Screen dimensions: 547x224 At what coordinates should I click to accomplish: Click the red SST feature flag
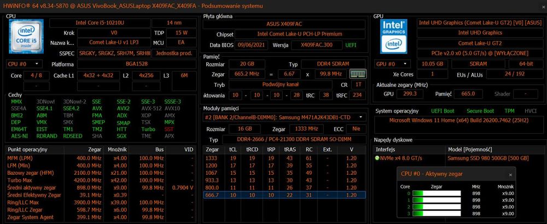(x=169, y=129)
